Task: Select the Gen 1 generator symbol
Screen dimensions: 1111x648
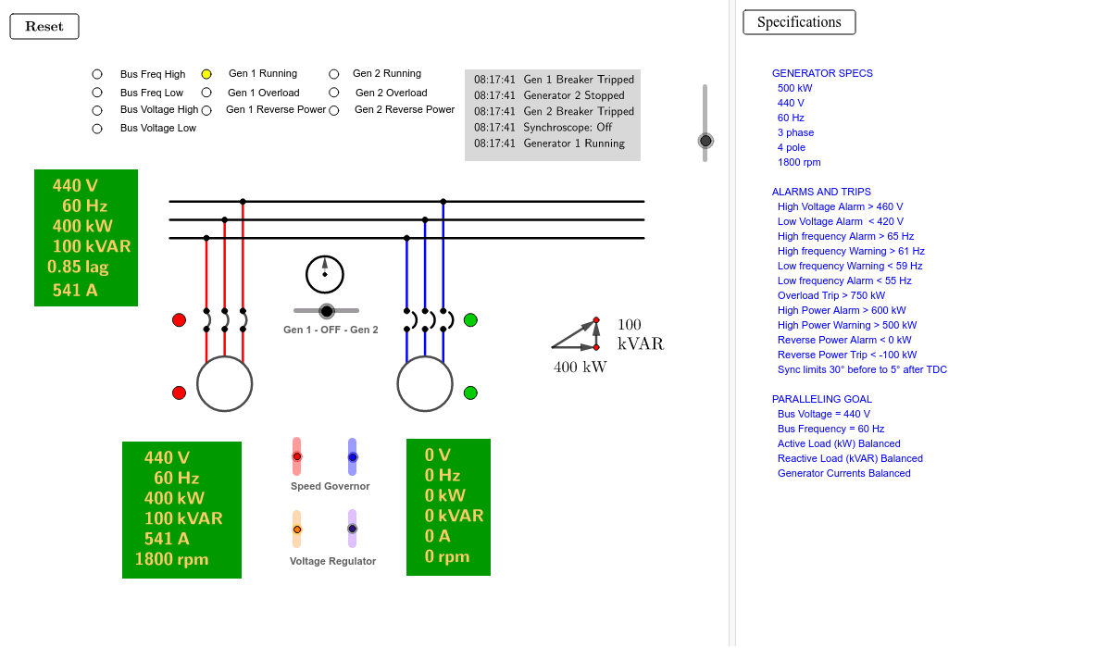Action: 224,382
